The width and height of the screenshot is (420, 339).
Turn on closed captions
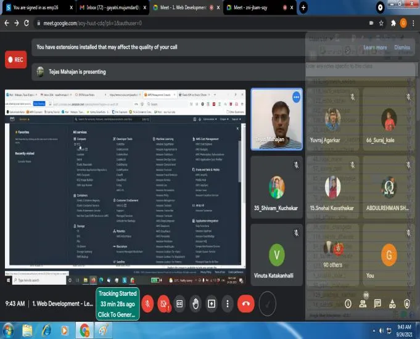[179, 304]
